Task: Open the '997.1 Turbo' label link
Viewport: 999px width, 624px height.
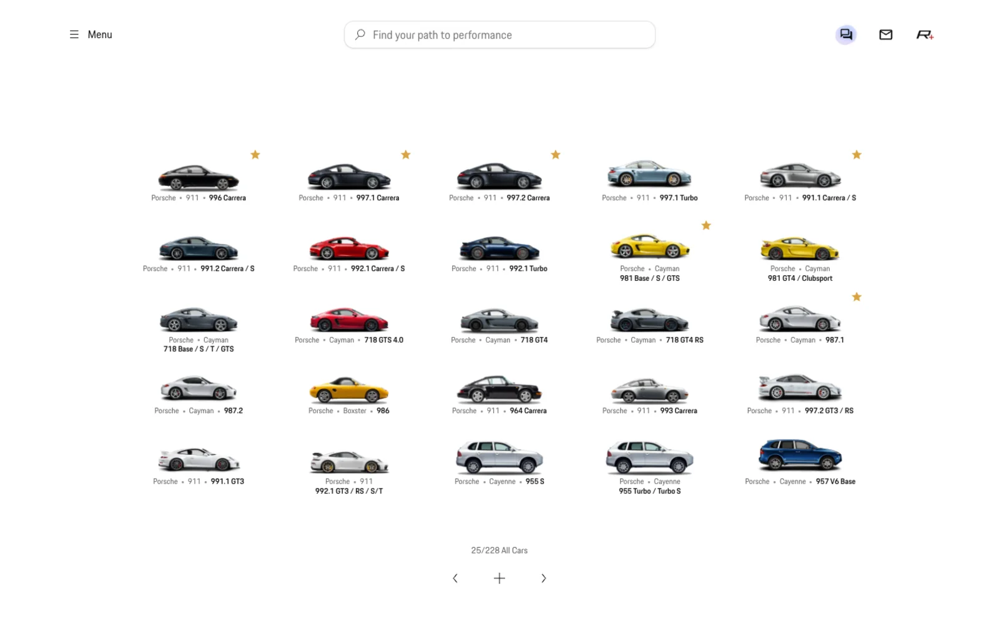Action: tap(679, 198)
